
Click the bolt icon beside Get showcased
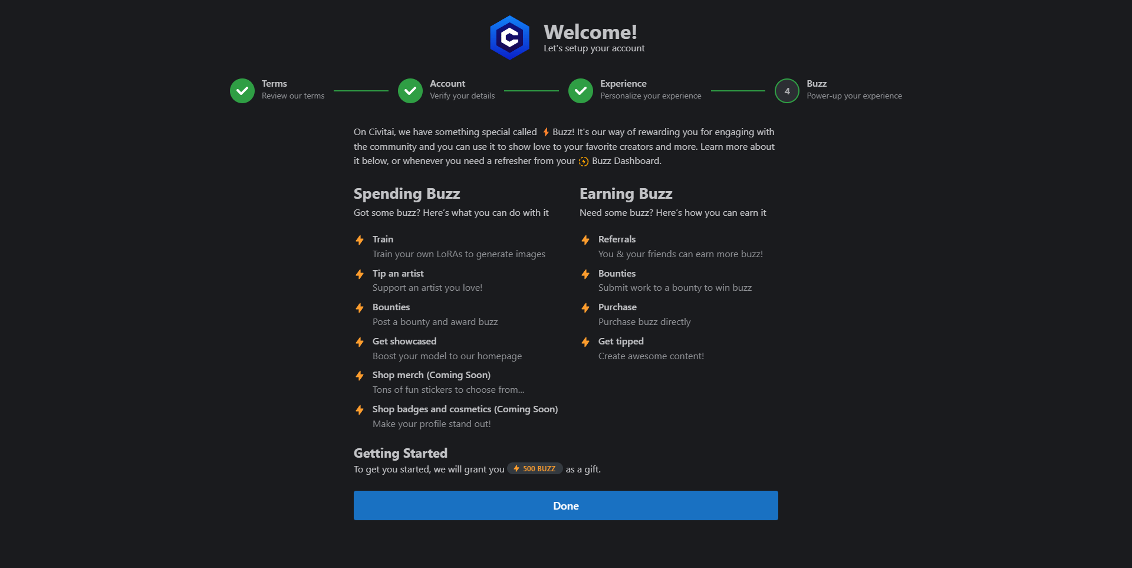coord(360,342)
